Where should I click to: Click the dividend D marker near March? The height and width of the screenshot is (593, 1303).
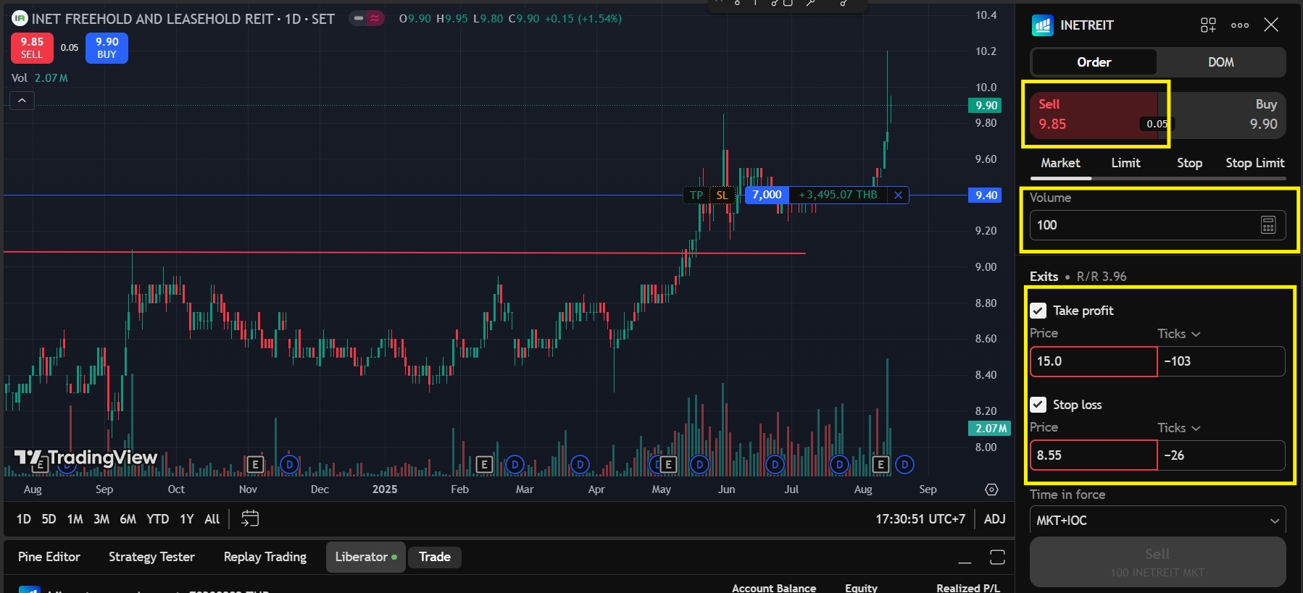point(515,464)
